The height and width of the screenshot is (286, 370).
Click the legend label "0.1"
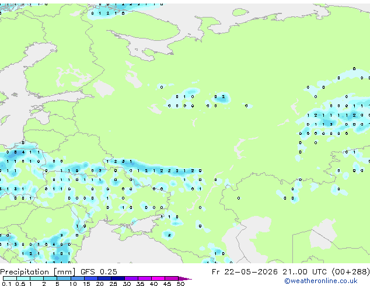coord(6,284)
